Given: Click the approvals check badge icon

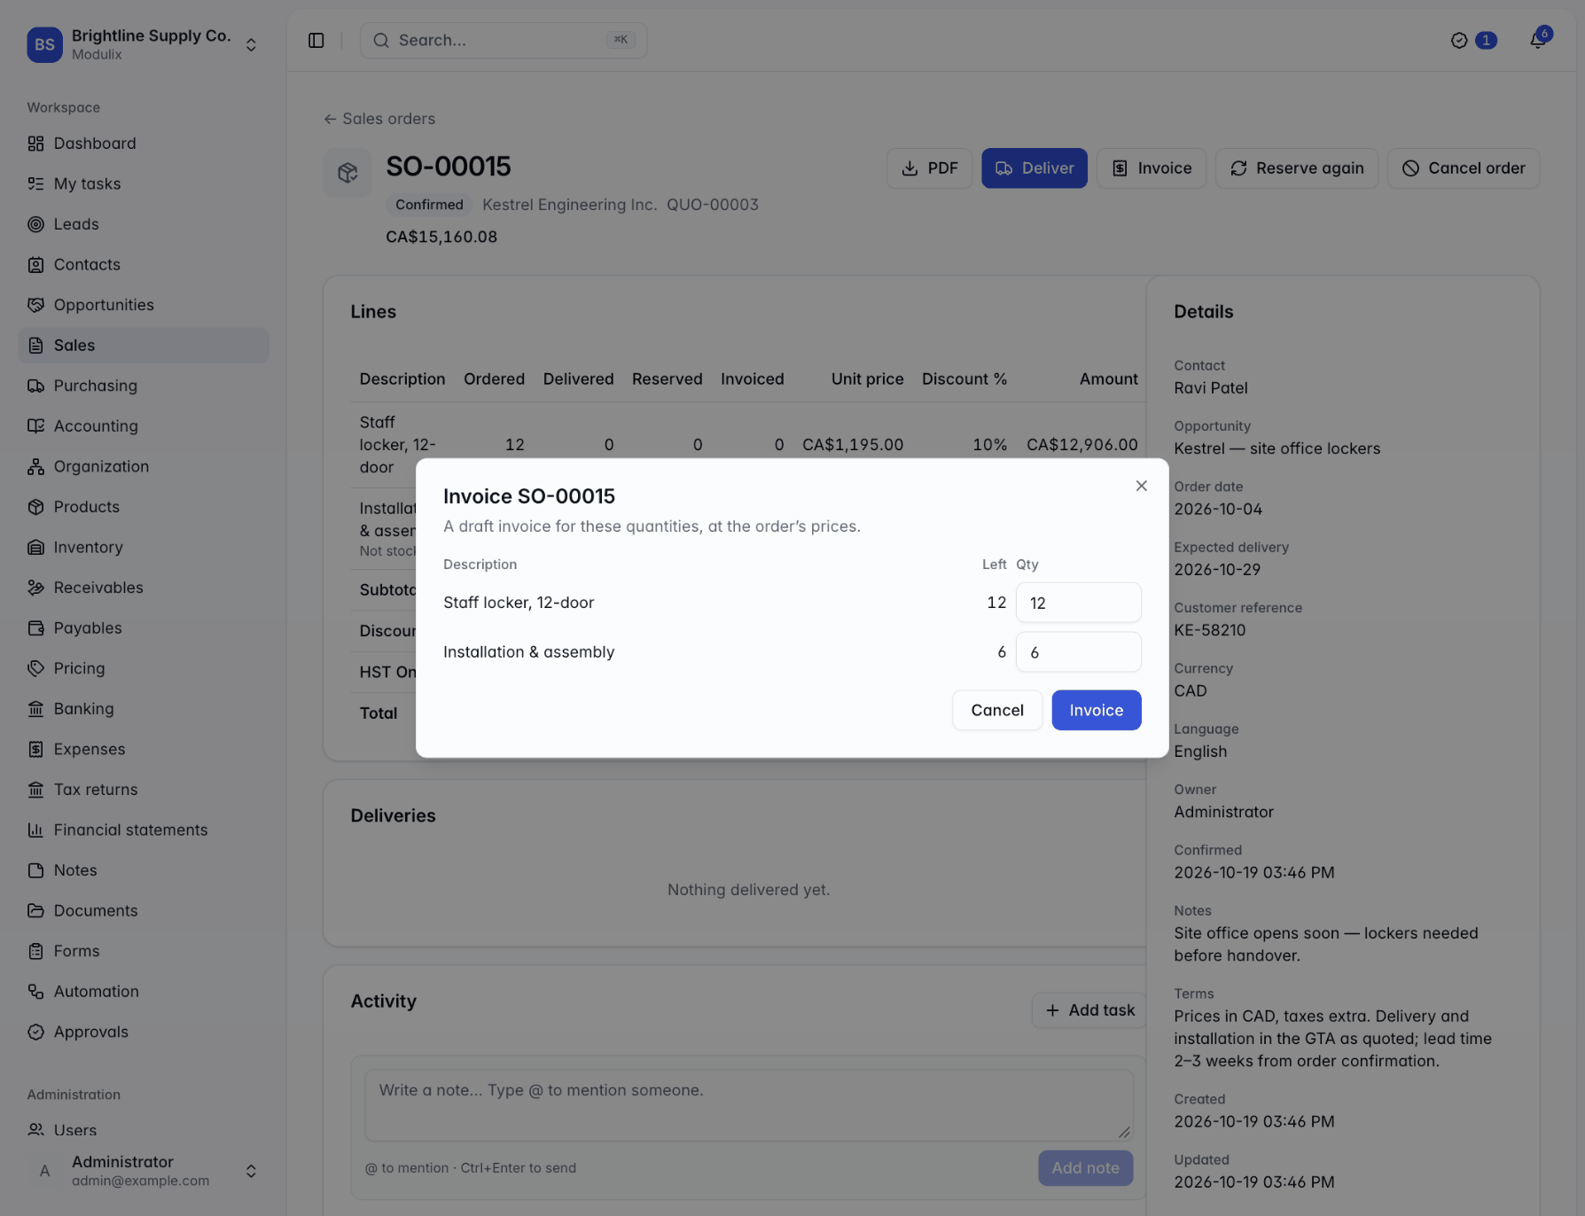Looking at the screenshot, I should (x=1459, y=41).
